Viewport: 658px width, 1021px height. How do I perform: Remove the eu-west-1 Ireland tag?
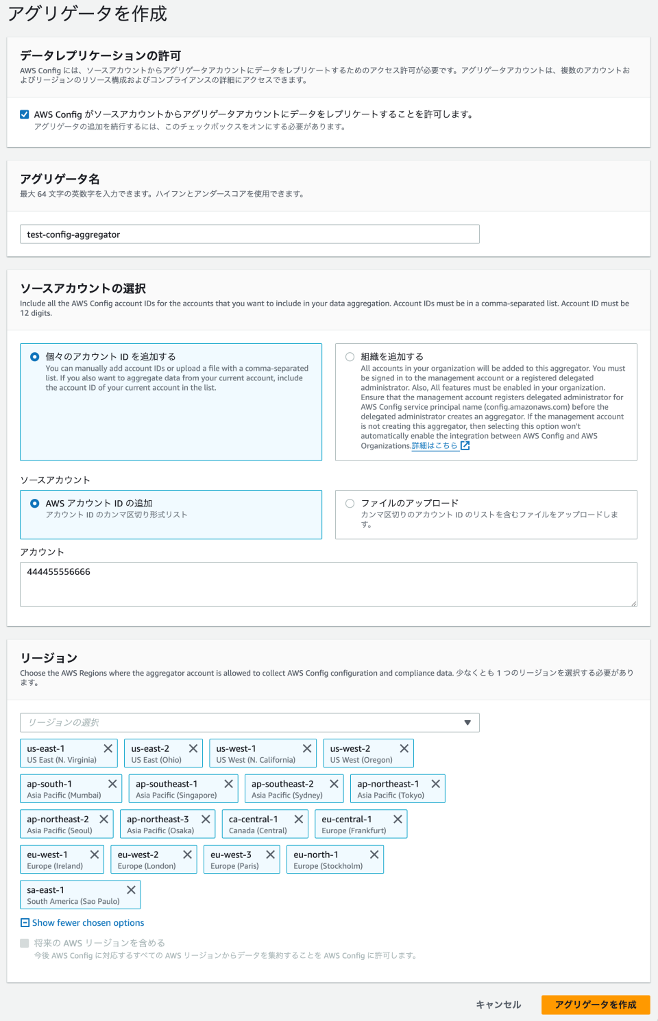click(x=95, y=854)
